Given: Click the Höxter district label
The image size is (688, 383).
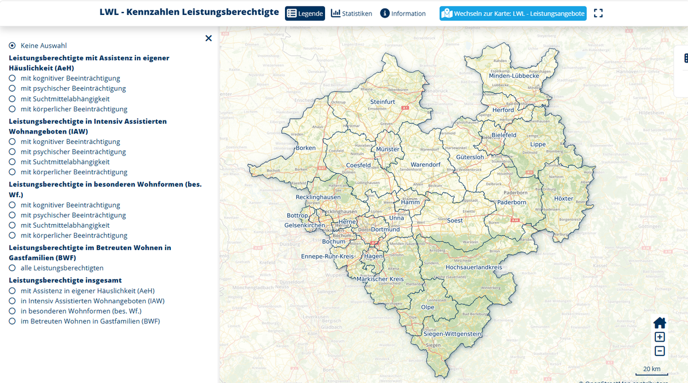Looking at the screenshot, I should (564, 198).
